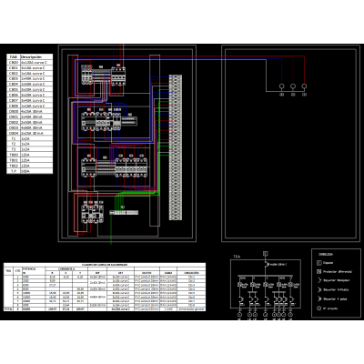Click the Protector diferencial symbol in the legend

(318, 271)
